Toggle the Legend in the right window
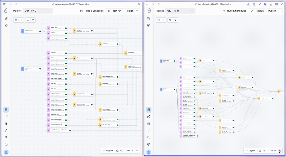 coord(250,150)
